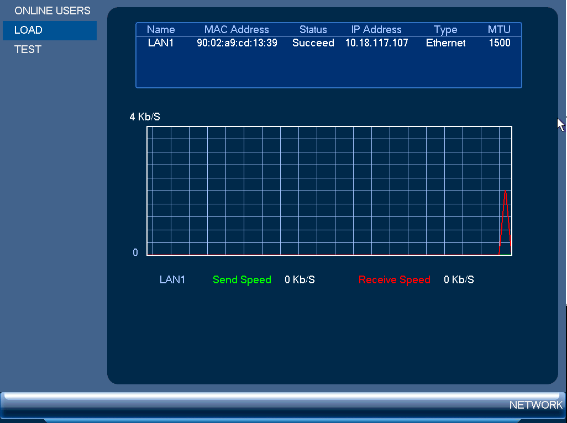Screen dimensions: 567x423
Task: Click the Succeed status cell
Action: pos(313,43)
